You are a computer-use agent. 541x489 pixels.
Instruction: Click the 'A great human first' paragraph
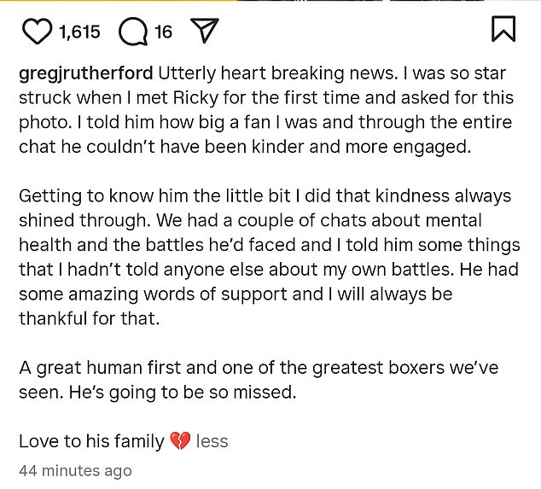(259, 380)
